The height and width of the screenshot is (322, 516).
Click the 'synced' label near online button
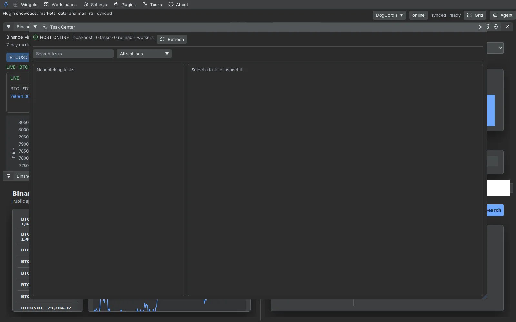439,15
